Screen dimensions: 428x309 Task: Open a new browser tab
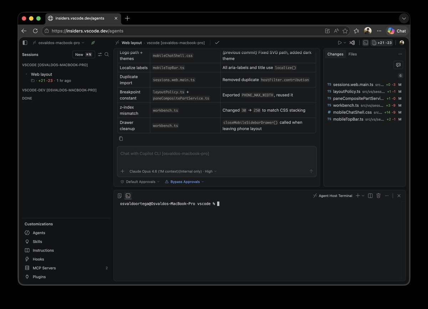pyautogui.click(x=127, y=18)
